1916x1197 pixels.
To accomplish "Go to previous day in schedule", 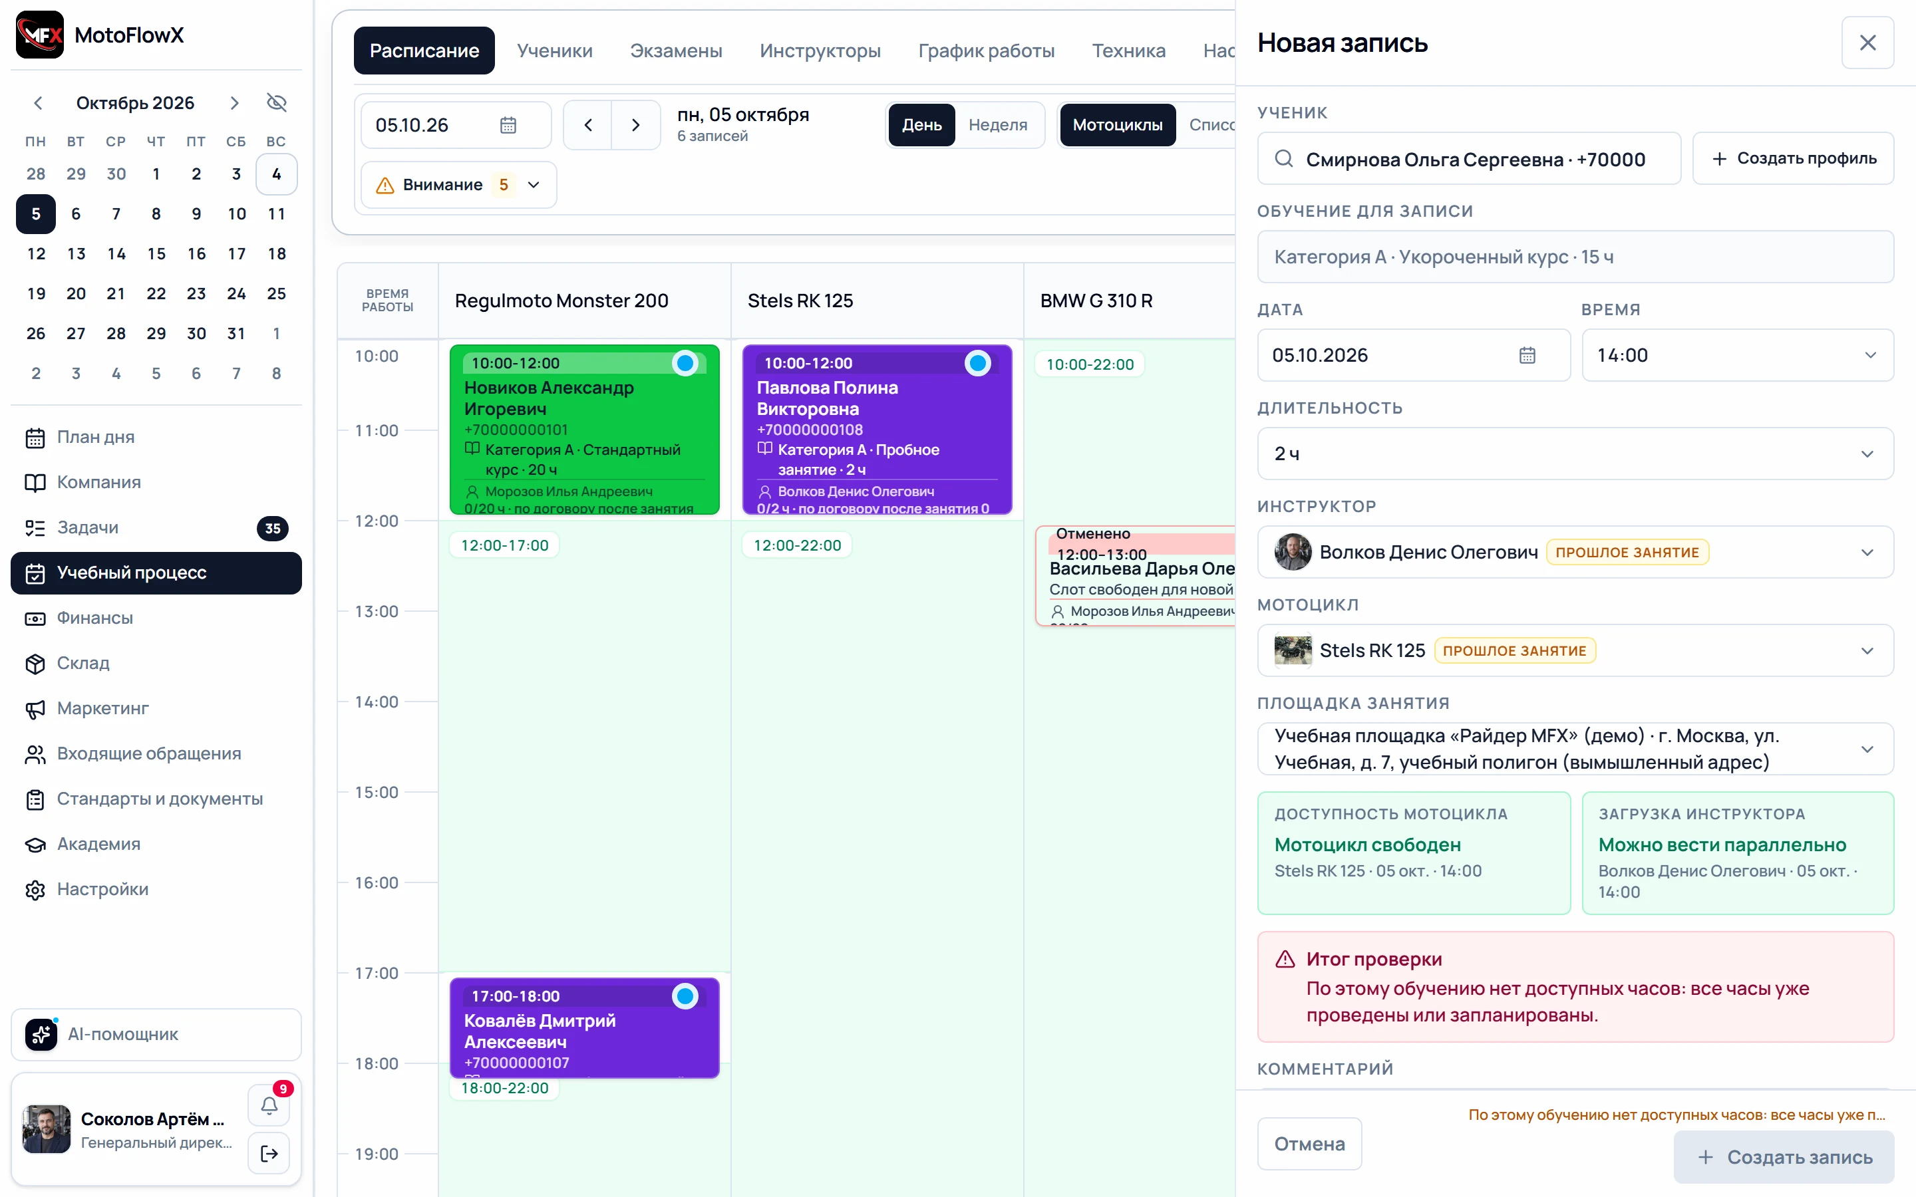I will [587, 125].
